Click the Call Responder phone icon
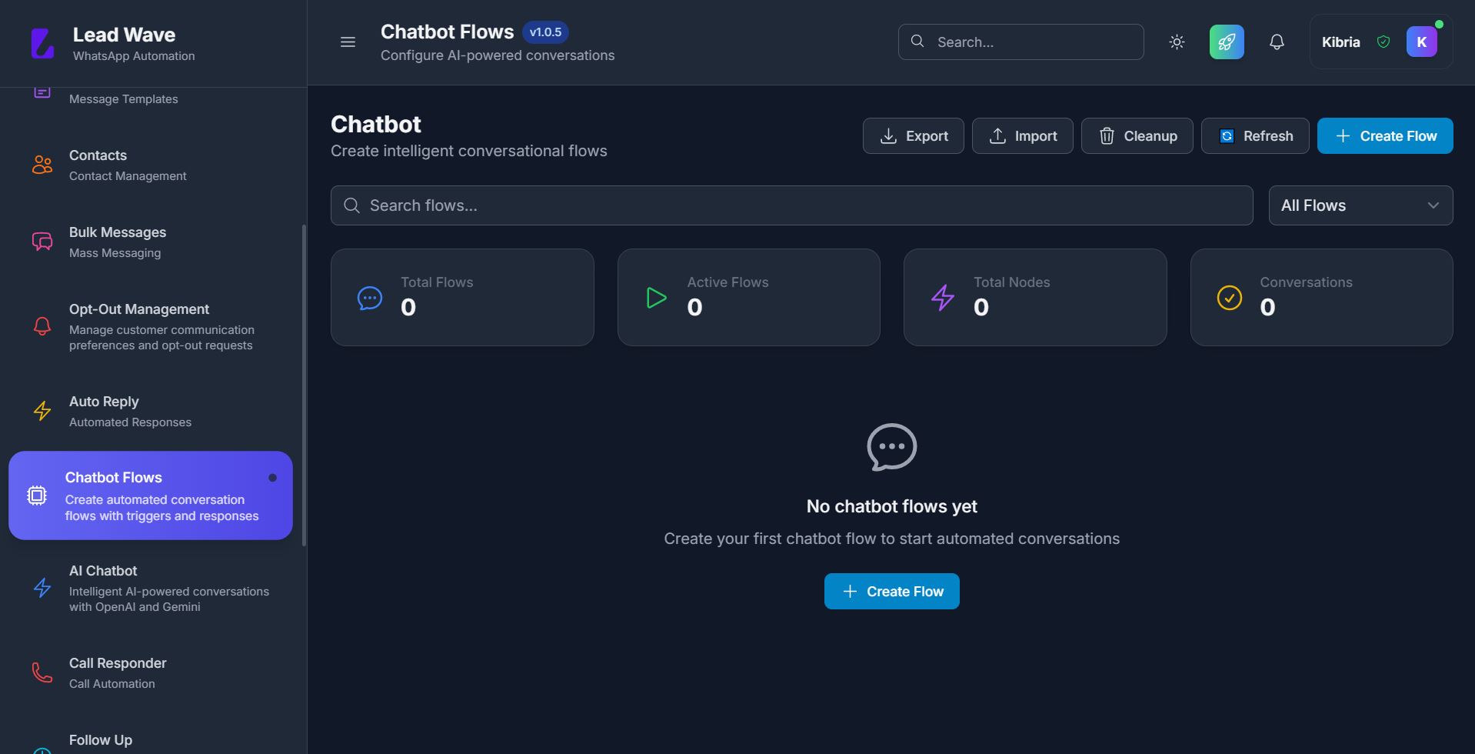This screenshot has width=1475, height=754. click(42, 672)
